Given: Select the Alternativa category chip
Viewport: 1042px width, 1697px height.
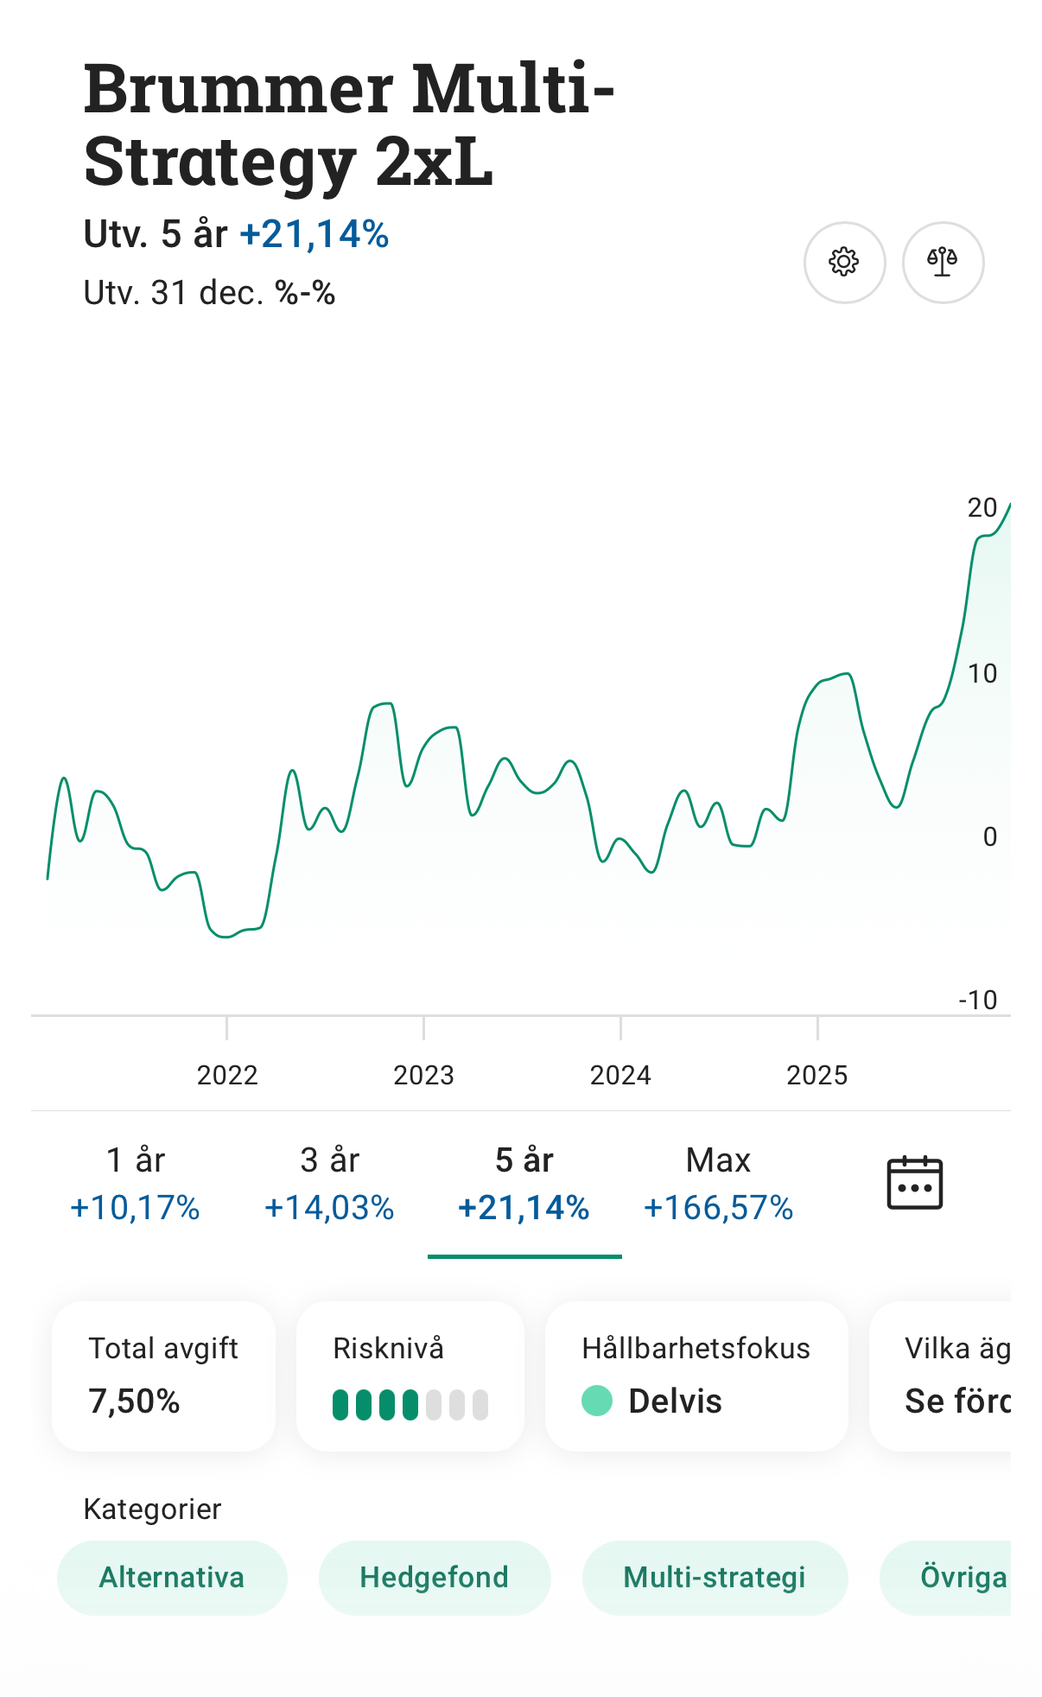Looking at the screenshot, I should point(172,1577).
